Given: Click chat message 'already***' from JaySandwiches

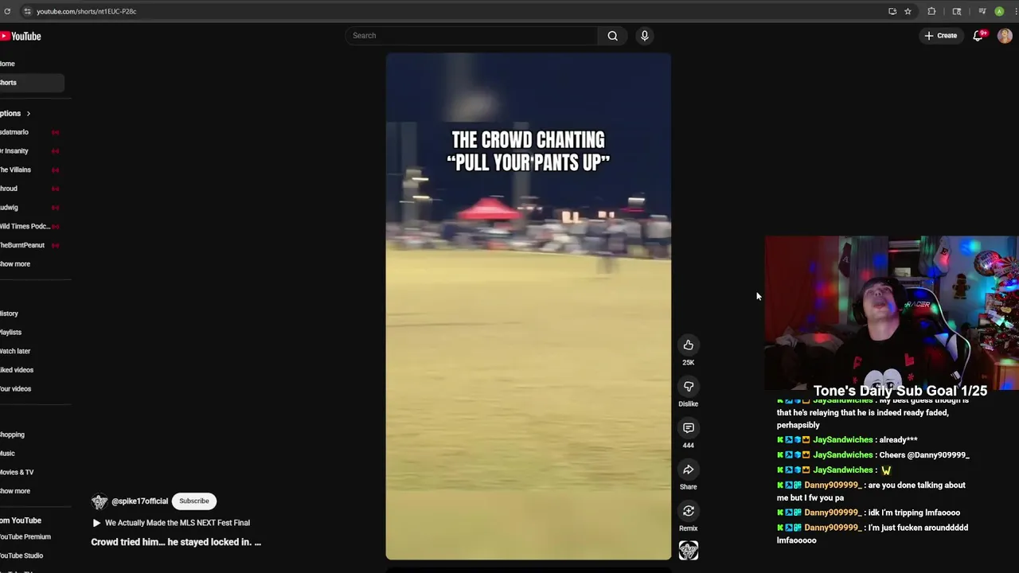Looking at the screenshot, I should tap(898, 440).
